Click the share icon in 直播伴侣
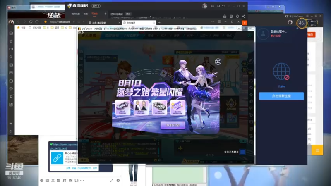 coord(244,16)
